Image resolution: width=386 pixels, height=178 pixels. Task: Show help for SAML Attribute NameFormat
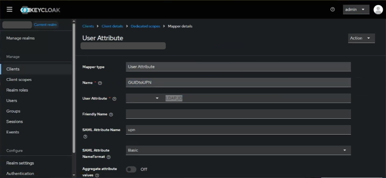click(x=109, y=157)
